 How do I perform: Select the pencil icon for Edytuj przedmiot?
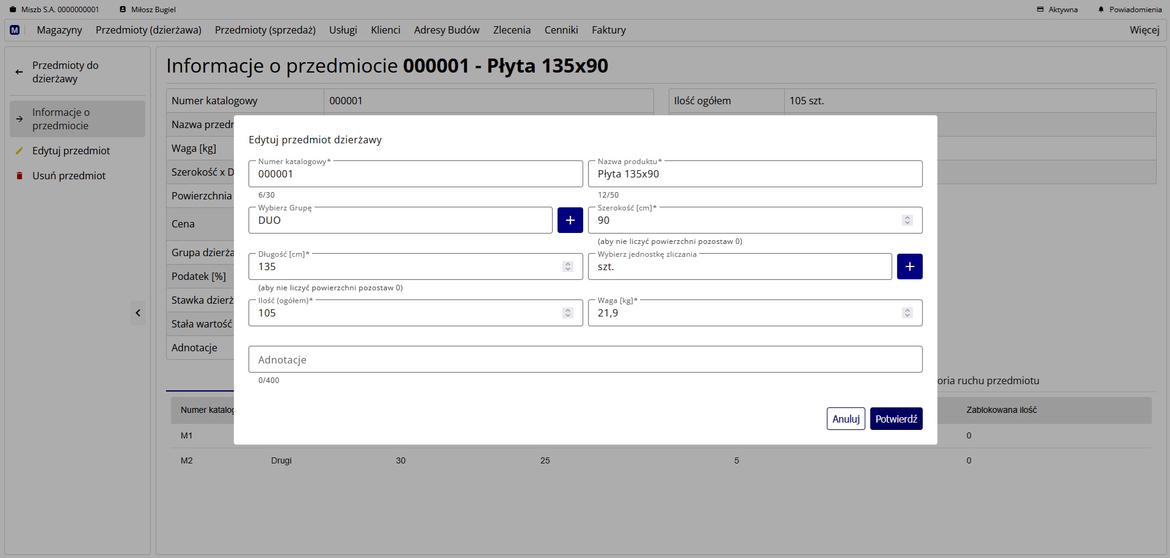[x=20, y=151]
